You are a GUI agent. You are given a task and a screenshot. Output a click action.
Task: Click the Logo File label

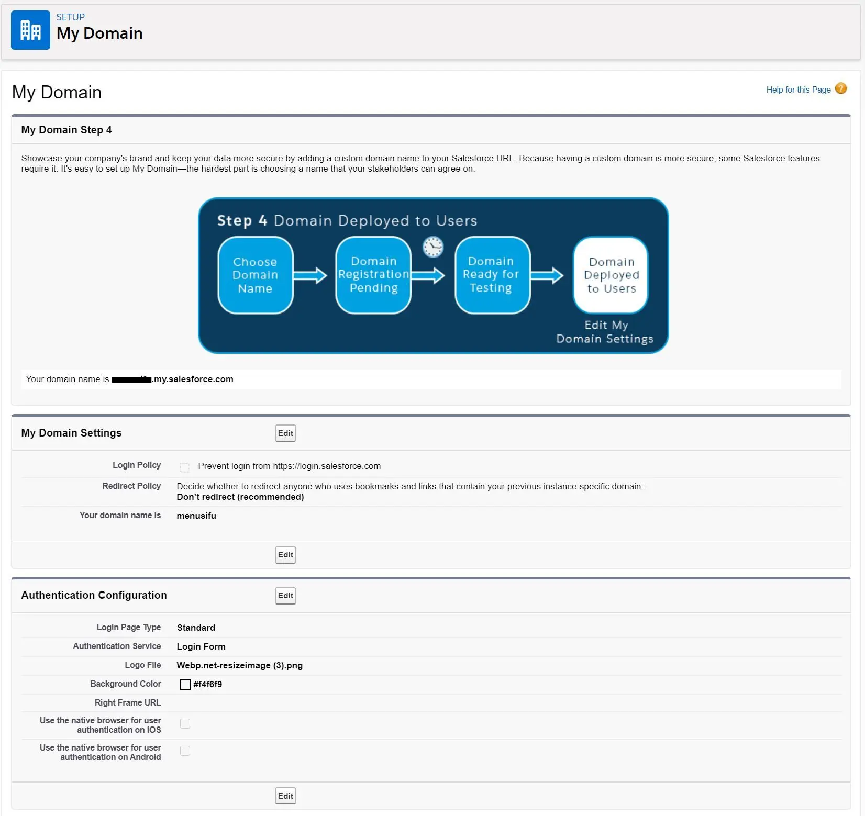[x=143, y=665]
